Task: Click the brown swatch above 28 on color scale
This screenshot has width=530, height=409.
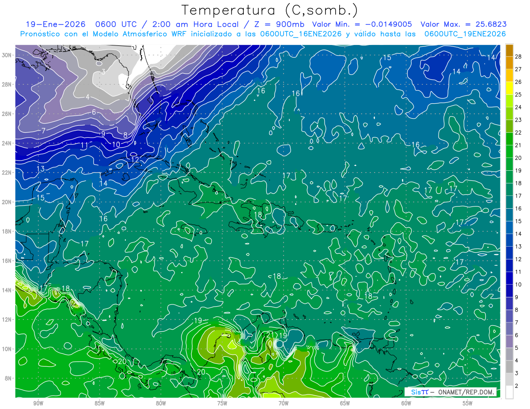Action: tap(509, 50)
